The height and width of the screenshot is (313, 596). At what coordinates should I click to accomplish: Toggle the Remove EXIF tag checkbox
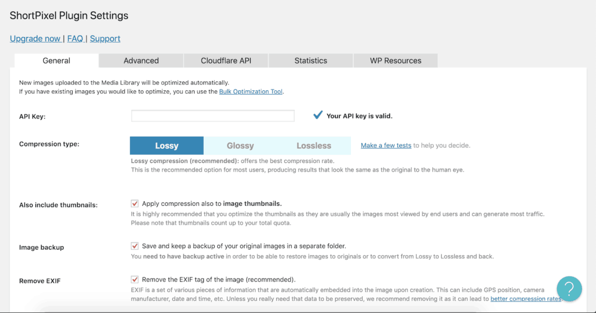point(134,280)
